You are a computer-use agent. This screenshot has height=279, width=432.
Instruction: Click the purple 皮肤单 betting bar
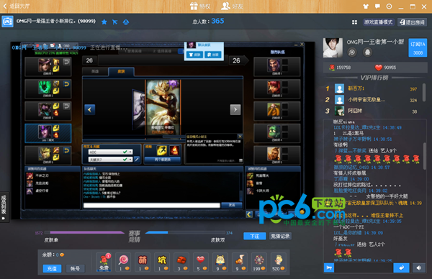(87, 232)
